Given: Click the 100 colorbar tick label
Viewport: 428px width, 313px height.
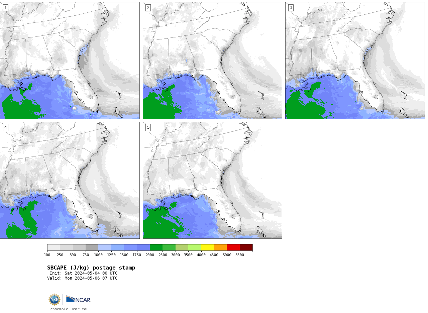Looking at the screenshot, I should (x=47, y=255).
